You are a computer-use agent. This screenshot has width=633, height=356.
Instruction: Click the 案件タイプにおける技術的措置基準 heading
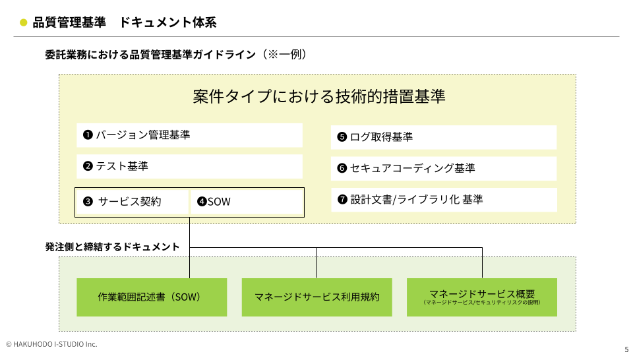pos(319,97)
